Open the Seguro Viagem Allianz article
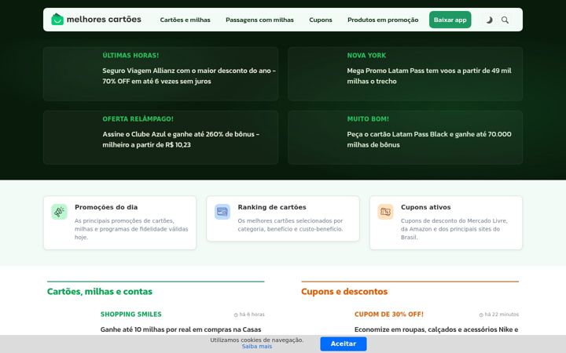Screen dimensions: 566x353 pos(189,76)
